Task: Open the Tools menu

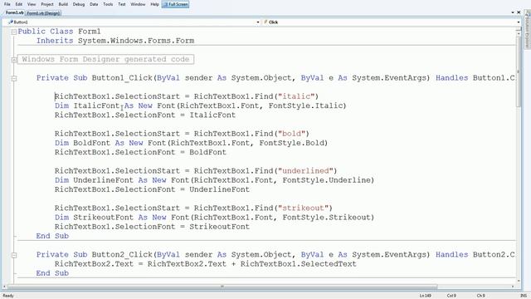Action: pos(108,4)
